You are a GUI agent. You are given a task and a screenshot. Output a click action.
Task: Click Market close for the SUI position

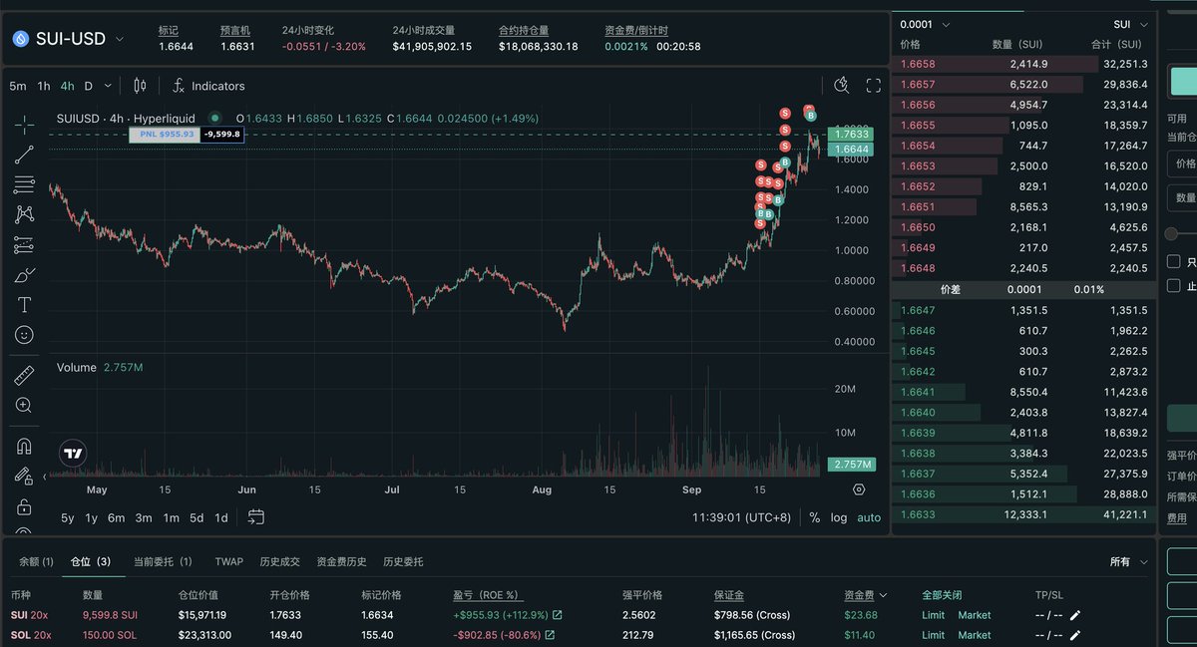975,615
